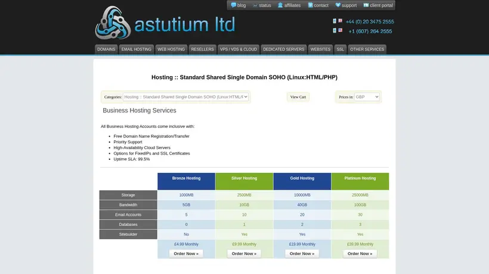489x274 pixels.
Task: Click the UK phone number +44 (0) 20 3475 2555
Action: (x=370, y=21)
